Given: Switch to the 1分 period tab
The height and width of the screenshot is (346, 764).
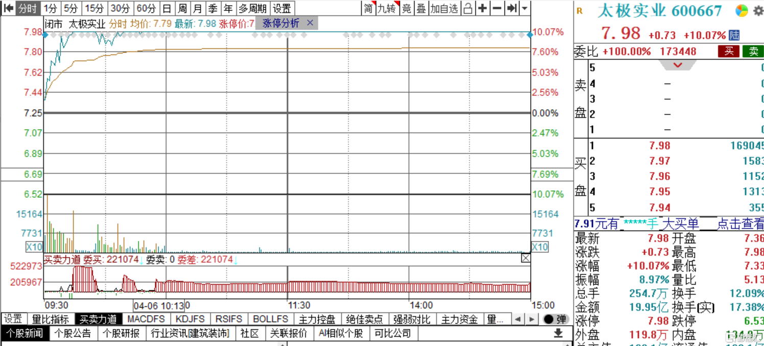Looking at the screenshot, I should (50, 8).
